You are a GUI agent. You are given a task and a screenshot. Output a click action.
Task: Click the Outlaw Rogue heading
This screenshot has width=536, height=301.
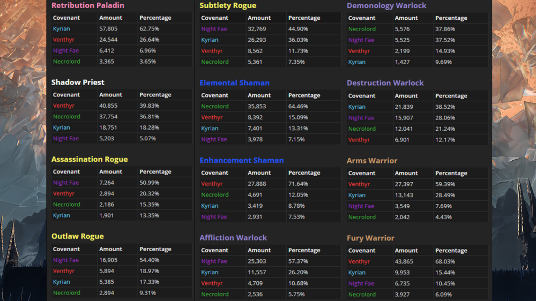[77, 237]
